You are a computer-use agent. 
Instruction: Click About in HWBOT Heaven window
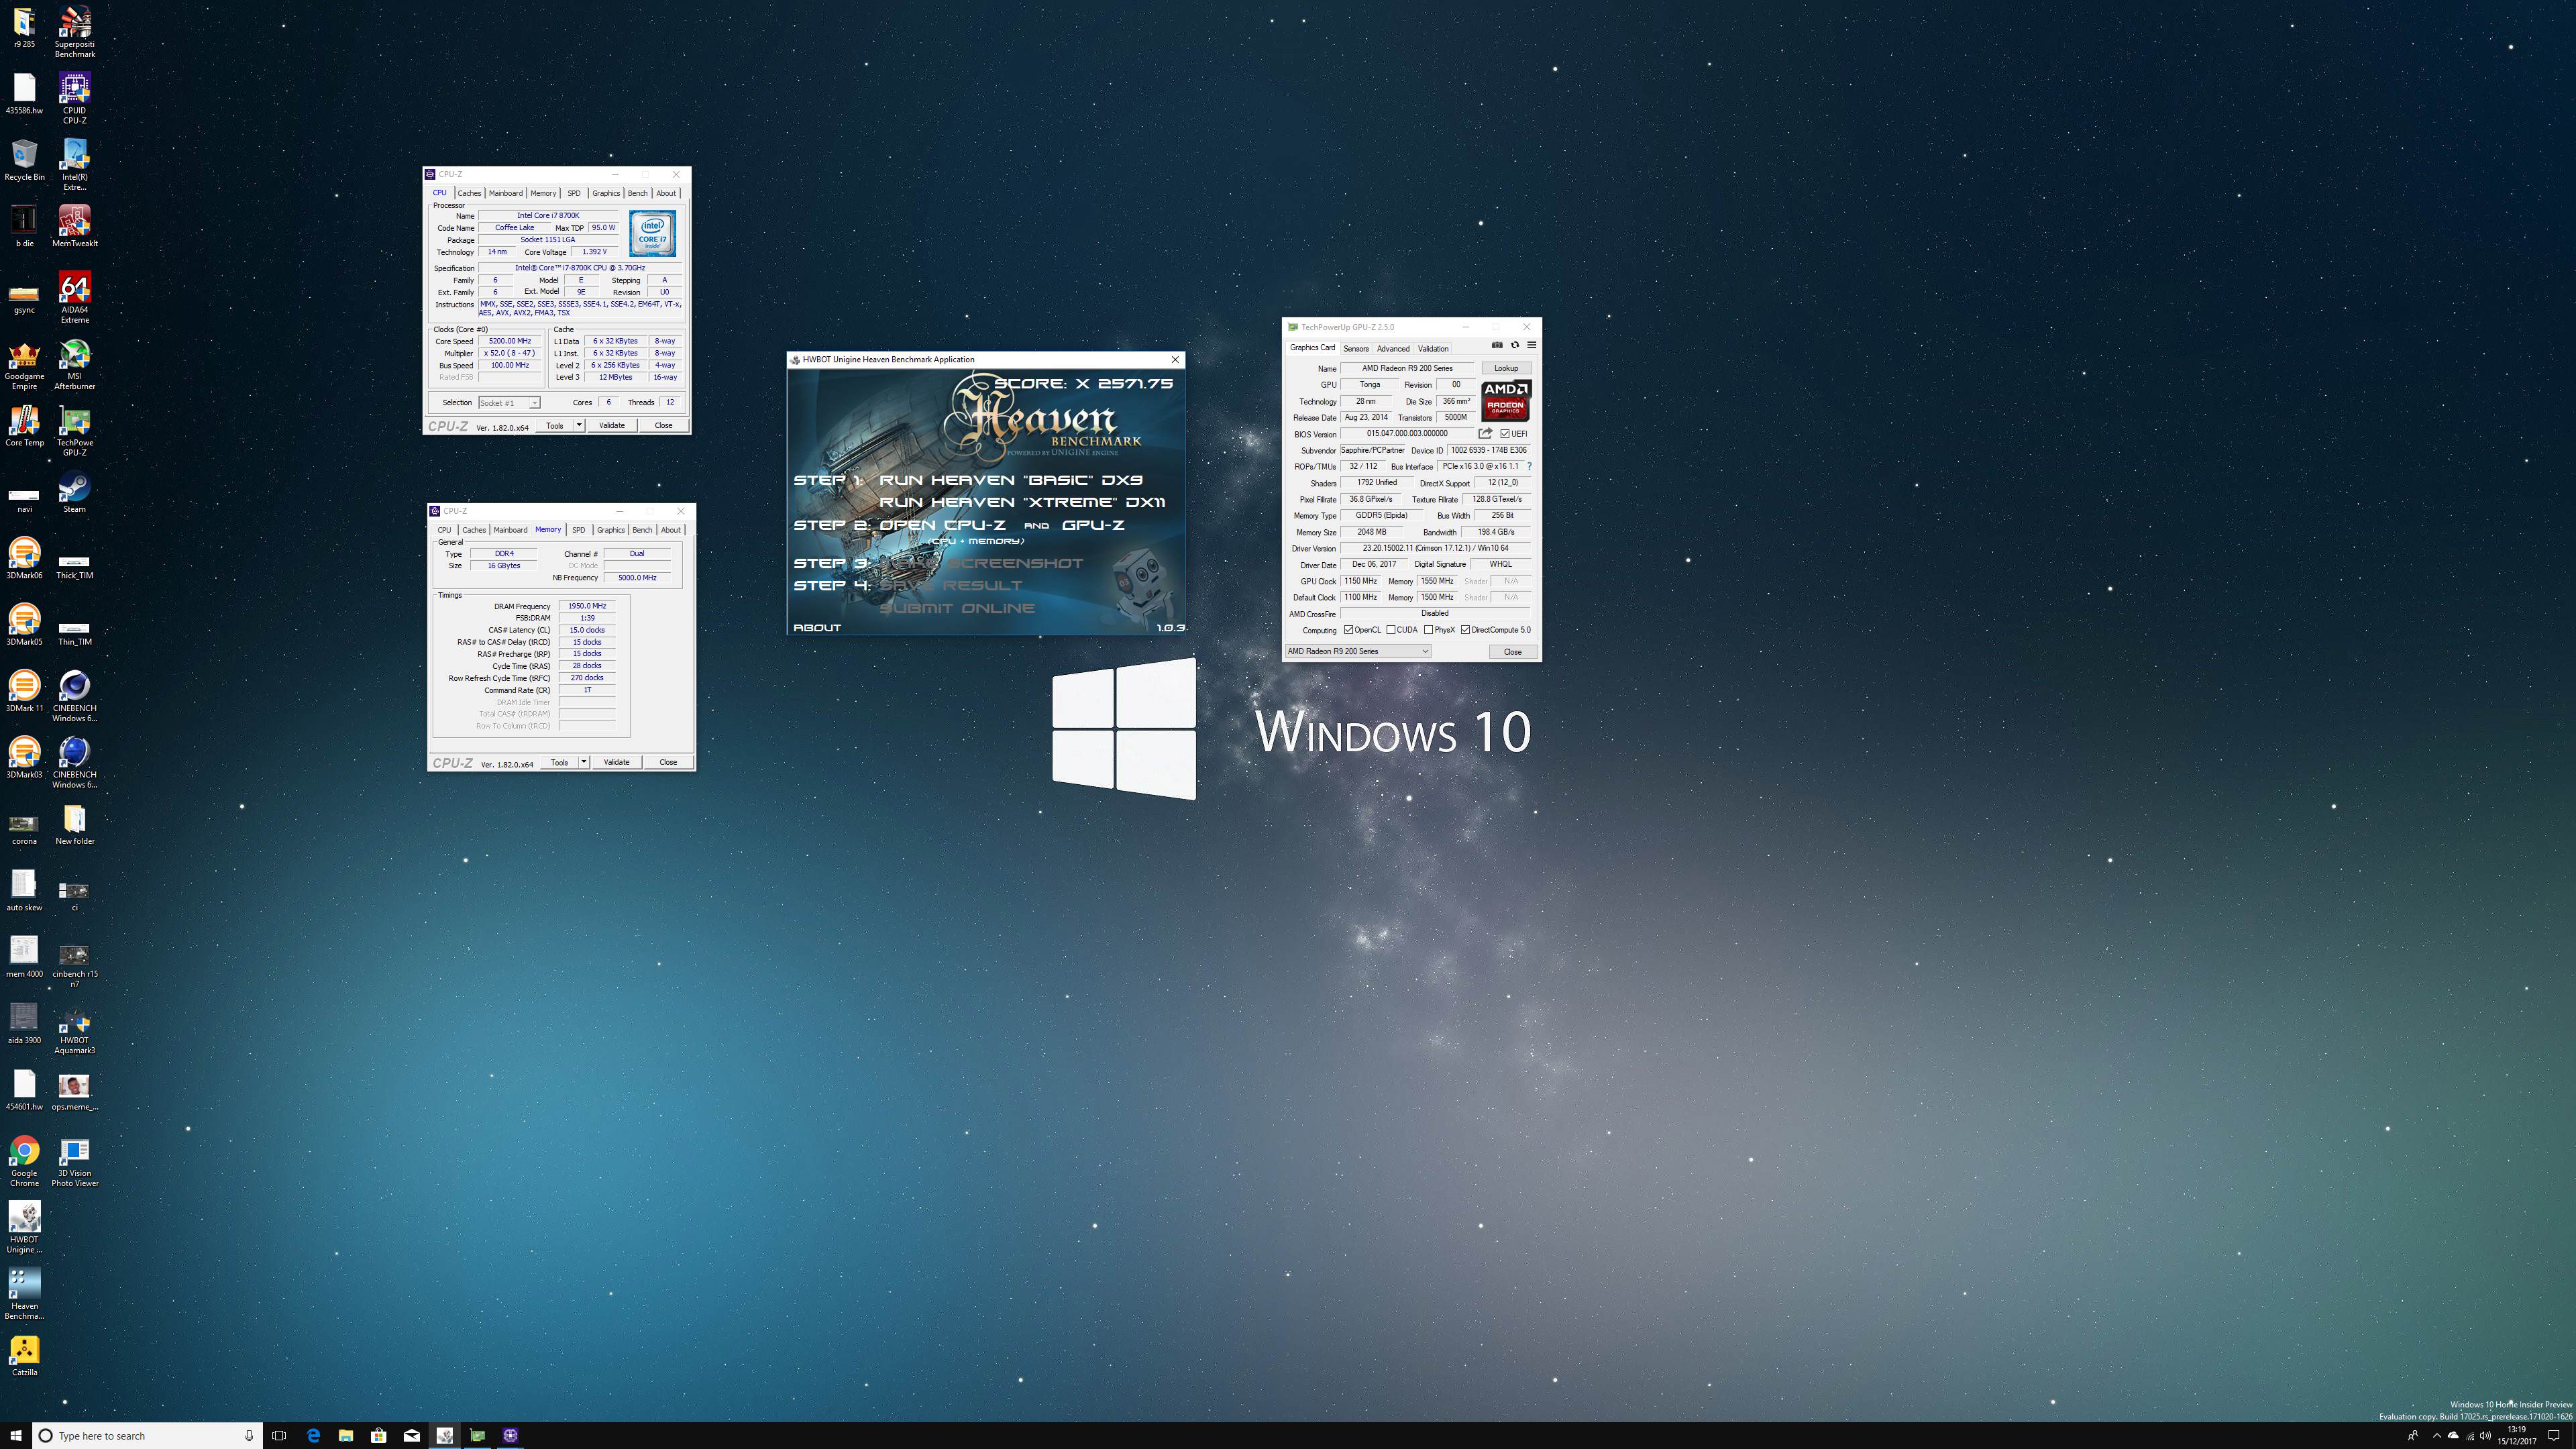pos(817,627)
